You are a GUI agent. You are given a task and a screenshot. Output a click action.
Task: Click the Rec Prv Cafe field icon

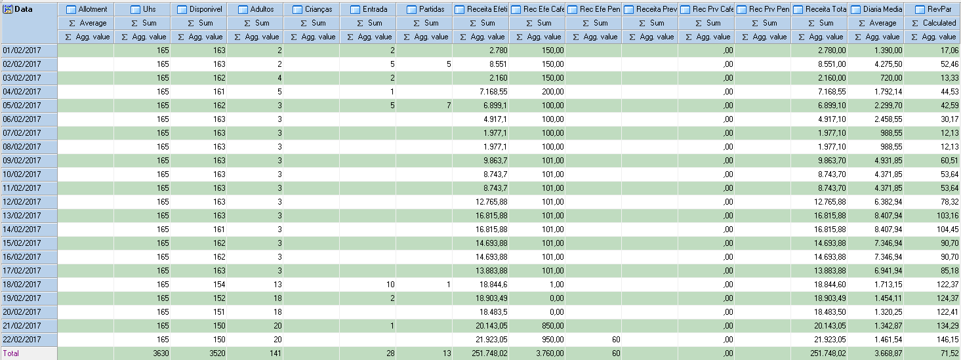tap(684, 9)
